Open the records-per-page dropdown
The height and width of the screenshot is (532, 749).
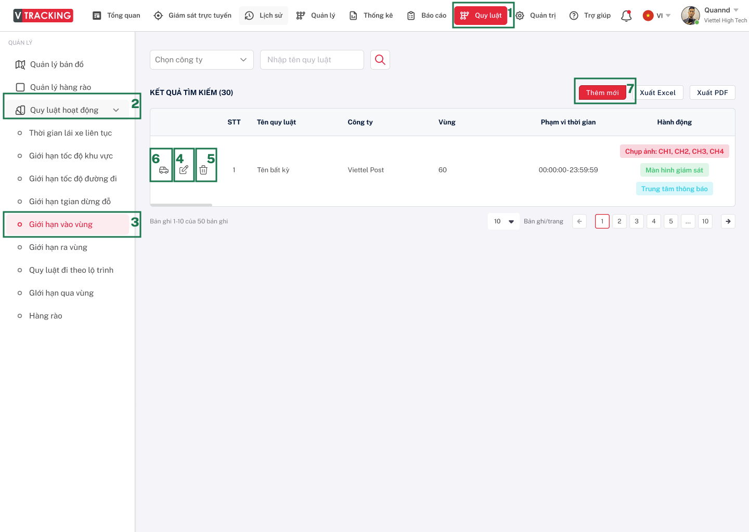(x=503, y=221)
